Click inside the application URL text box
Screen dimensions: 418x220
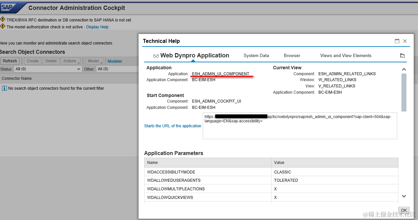coord(300,126)
